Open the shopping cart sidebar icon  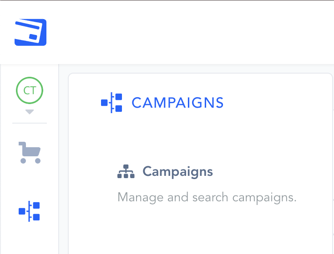pyautogui.click(x=30, y=152)
